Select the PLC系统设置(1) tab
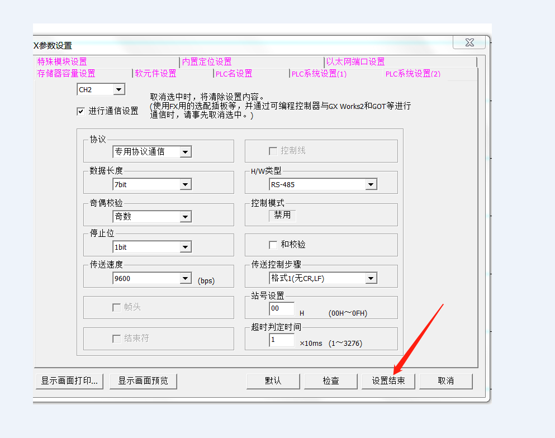Image resolution: width=555 pixels, height=438 pixels. pyautogui.click(x=319, y=74)
